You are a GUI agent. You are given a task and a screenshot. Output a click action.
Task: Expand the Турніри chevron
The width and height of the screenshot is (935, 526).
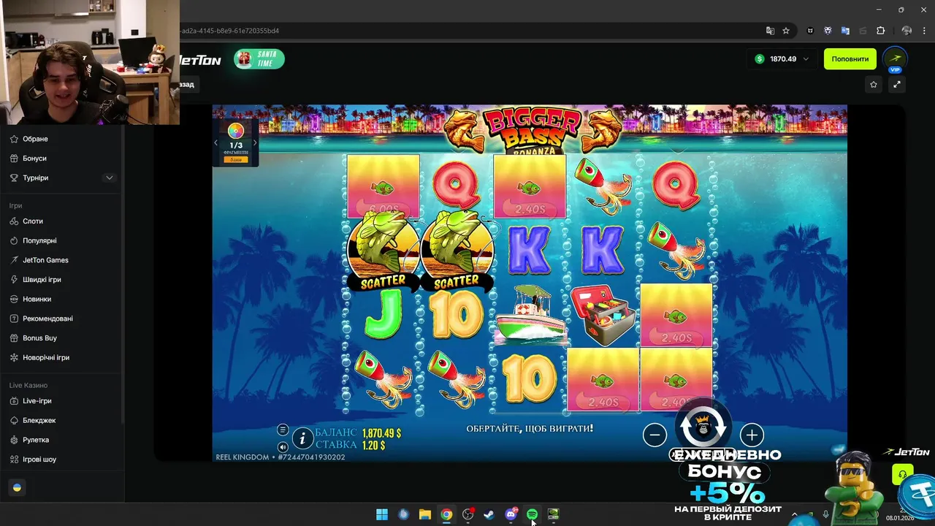(110, 178)
